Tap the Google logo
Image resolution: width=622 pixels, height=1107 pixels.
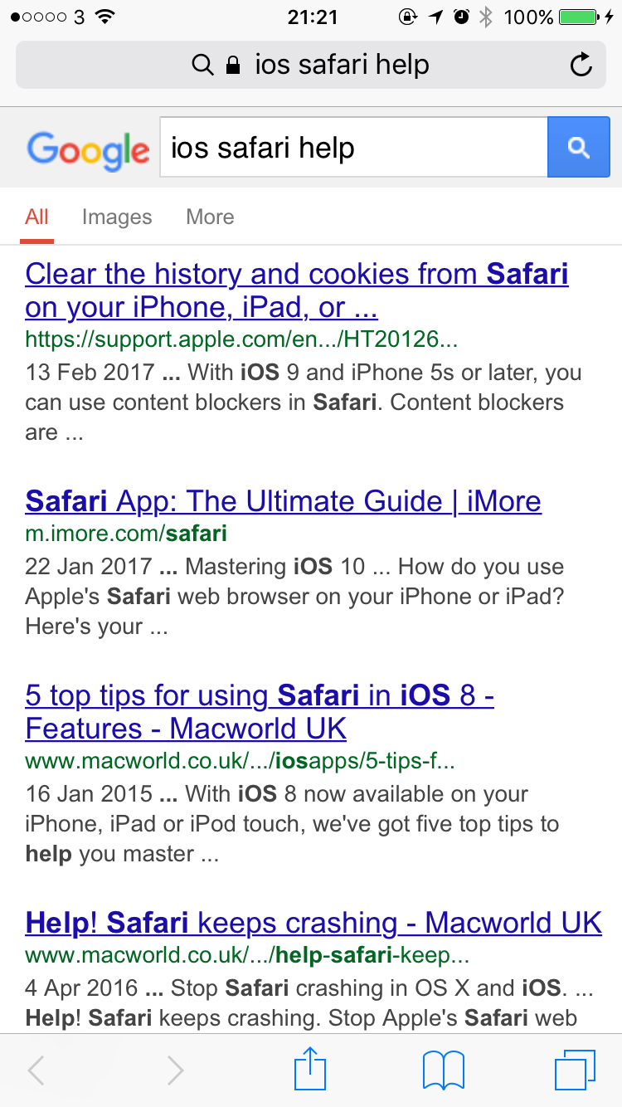coord(88,150)
